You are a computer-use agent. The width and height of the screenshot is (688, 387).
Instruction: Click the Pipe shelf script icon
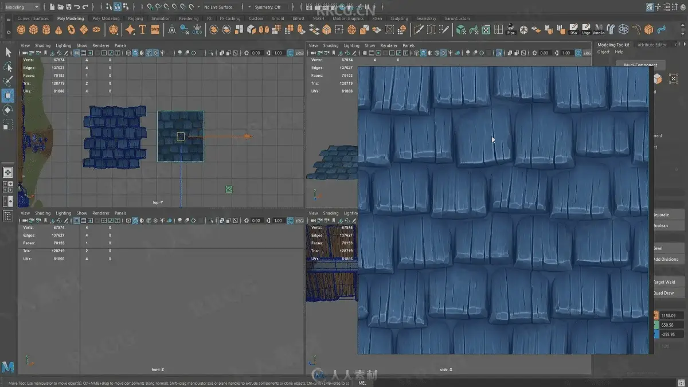click(511, 30)
